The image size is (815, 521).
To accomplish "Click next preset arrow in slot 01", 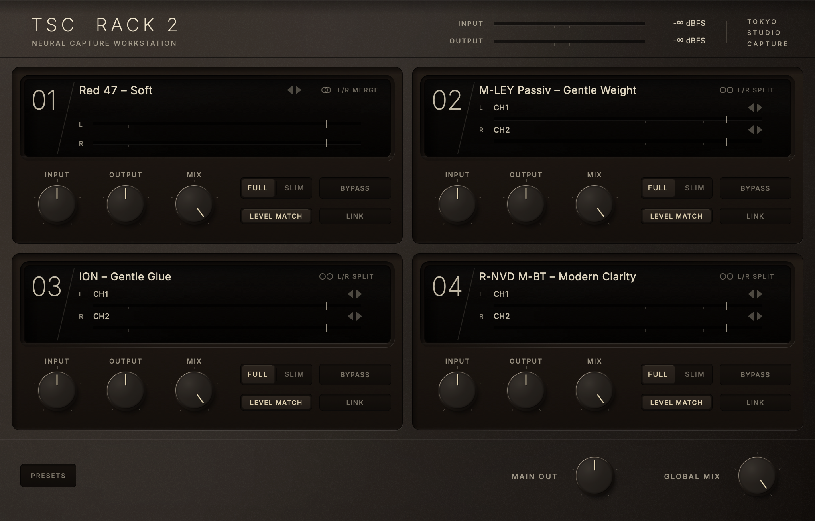I will [299, 90].
